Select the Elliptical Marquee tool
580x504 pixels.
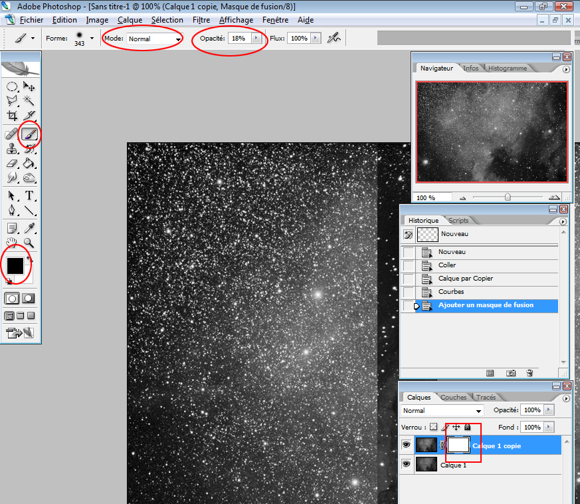[x=12, y=86]
